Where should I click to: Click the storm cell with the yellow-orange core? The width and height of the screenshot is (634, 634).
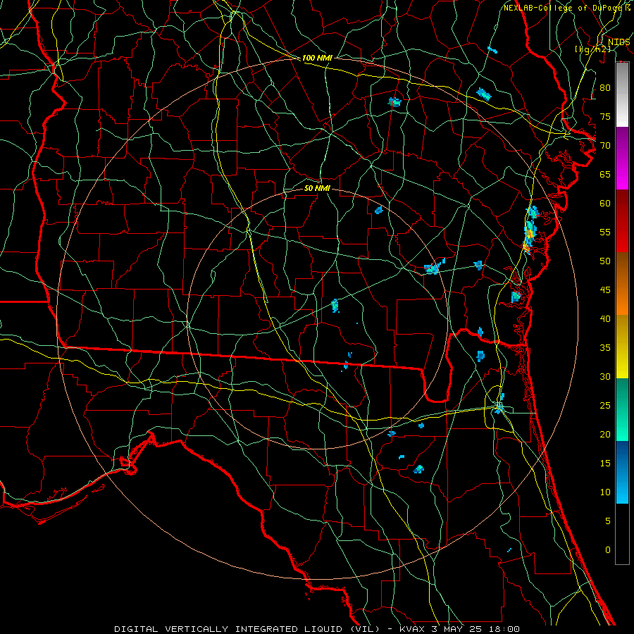(x=529, y=235)
